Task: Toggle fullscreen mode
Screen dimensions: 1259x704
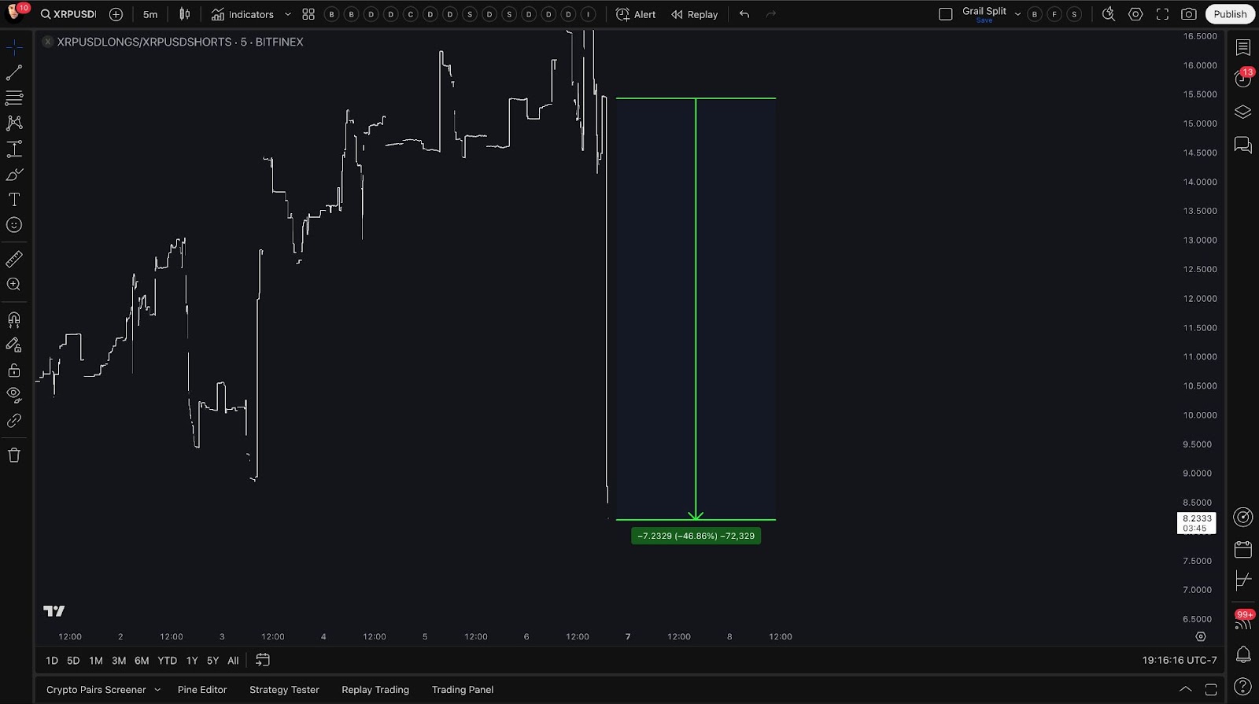Action: [x=1162, y=14]
